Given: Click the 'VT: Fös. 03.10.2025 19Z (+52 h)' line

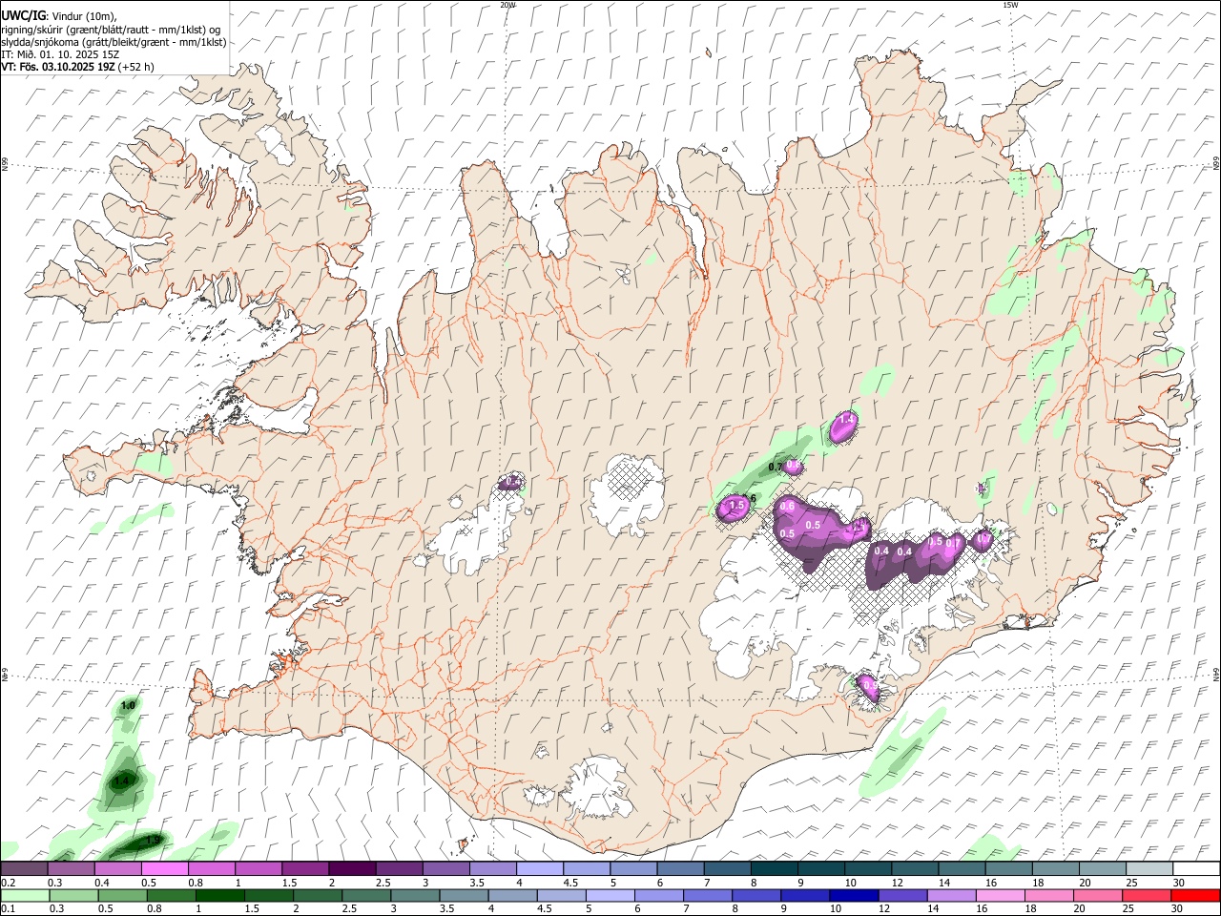Looking at the screenshot, I should coord(78,67).
